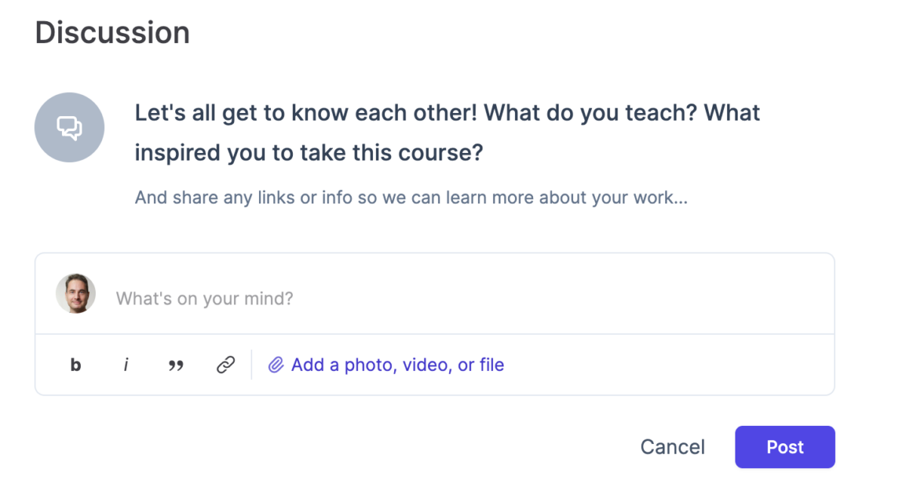Click the user profile avatar photo
The height and width of the screenshot is (502, 906).
tap(75, 294)
